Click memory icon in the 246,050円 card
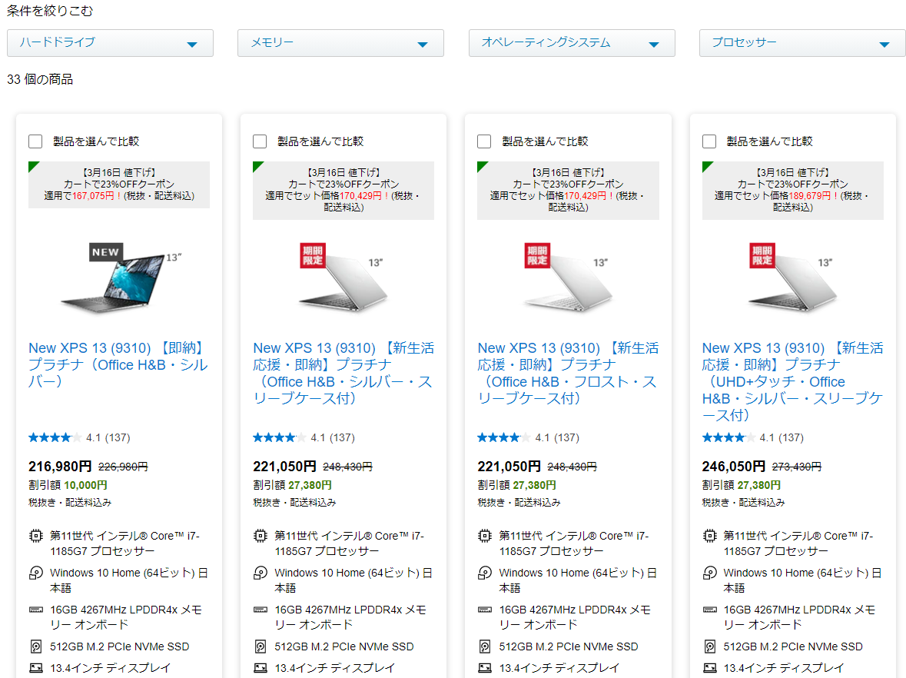Image resolution: width=906 pixels, height=678 pixels. point(709,610)
